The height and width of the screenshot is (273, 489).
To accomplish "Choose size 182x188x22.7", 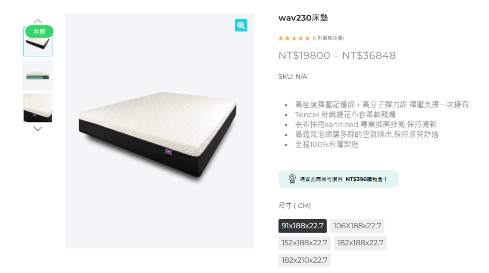I will pyautogui.click(x=360, y=243).
